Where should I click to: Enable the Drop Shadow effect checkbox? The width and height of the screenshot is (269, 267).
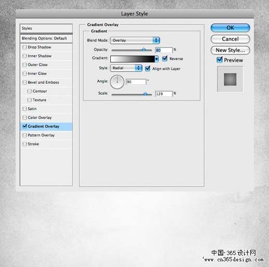tap(24, 47)
